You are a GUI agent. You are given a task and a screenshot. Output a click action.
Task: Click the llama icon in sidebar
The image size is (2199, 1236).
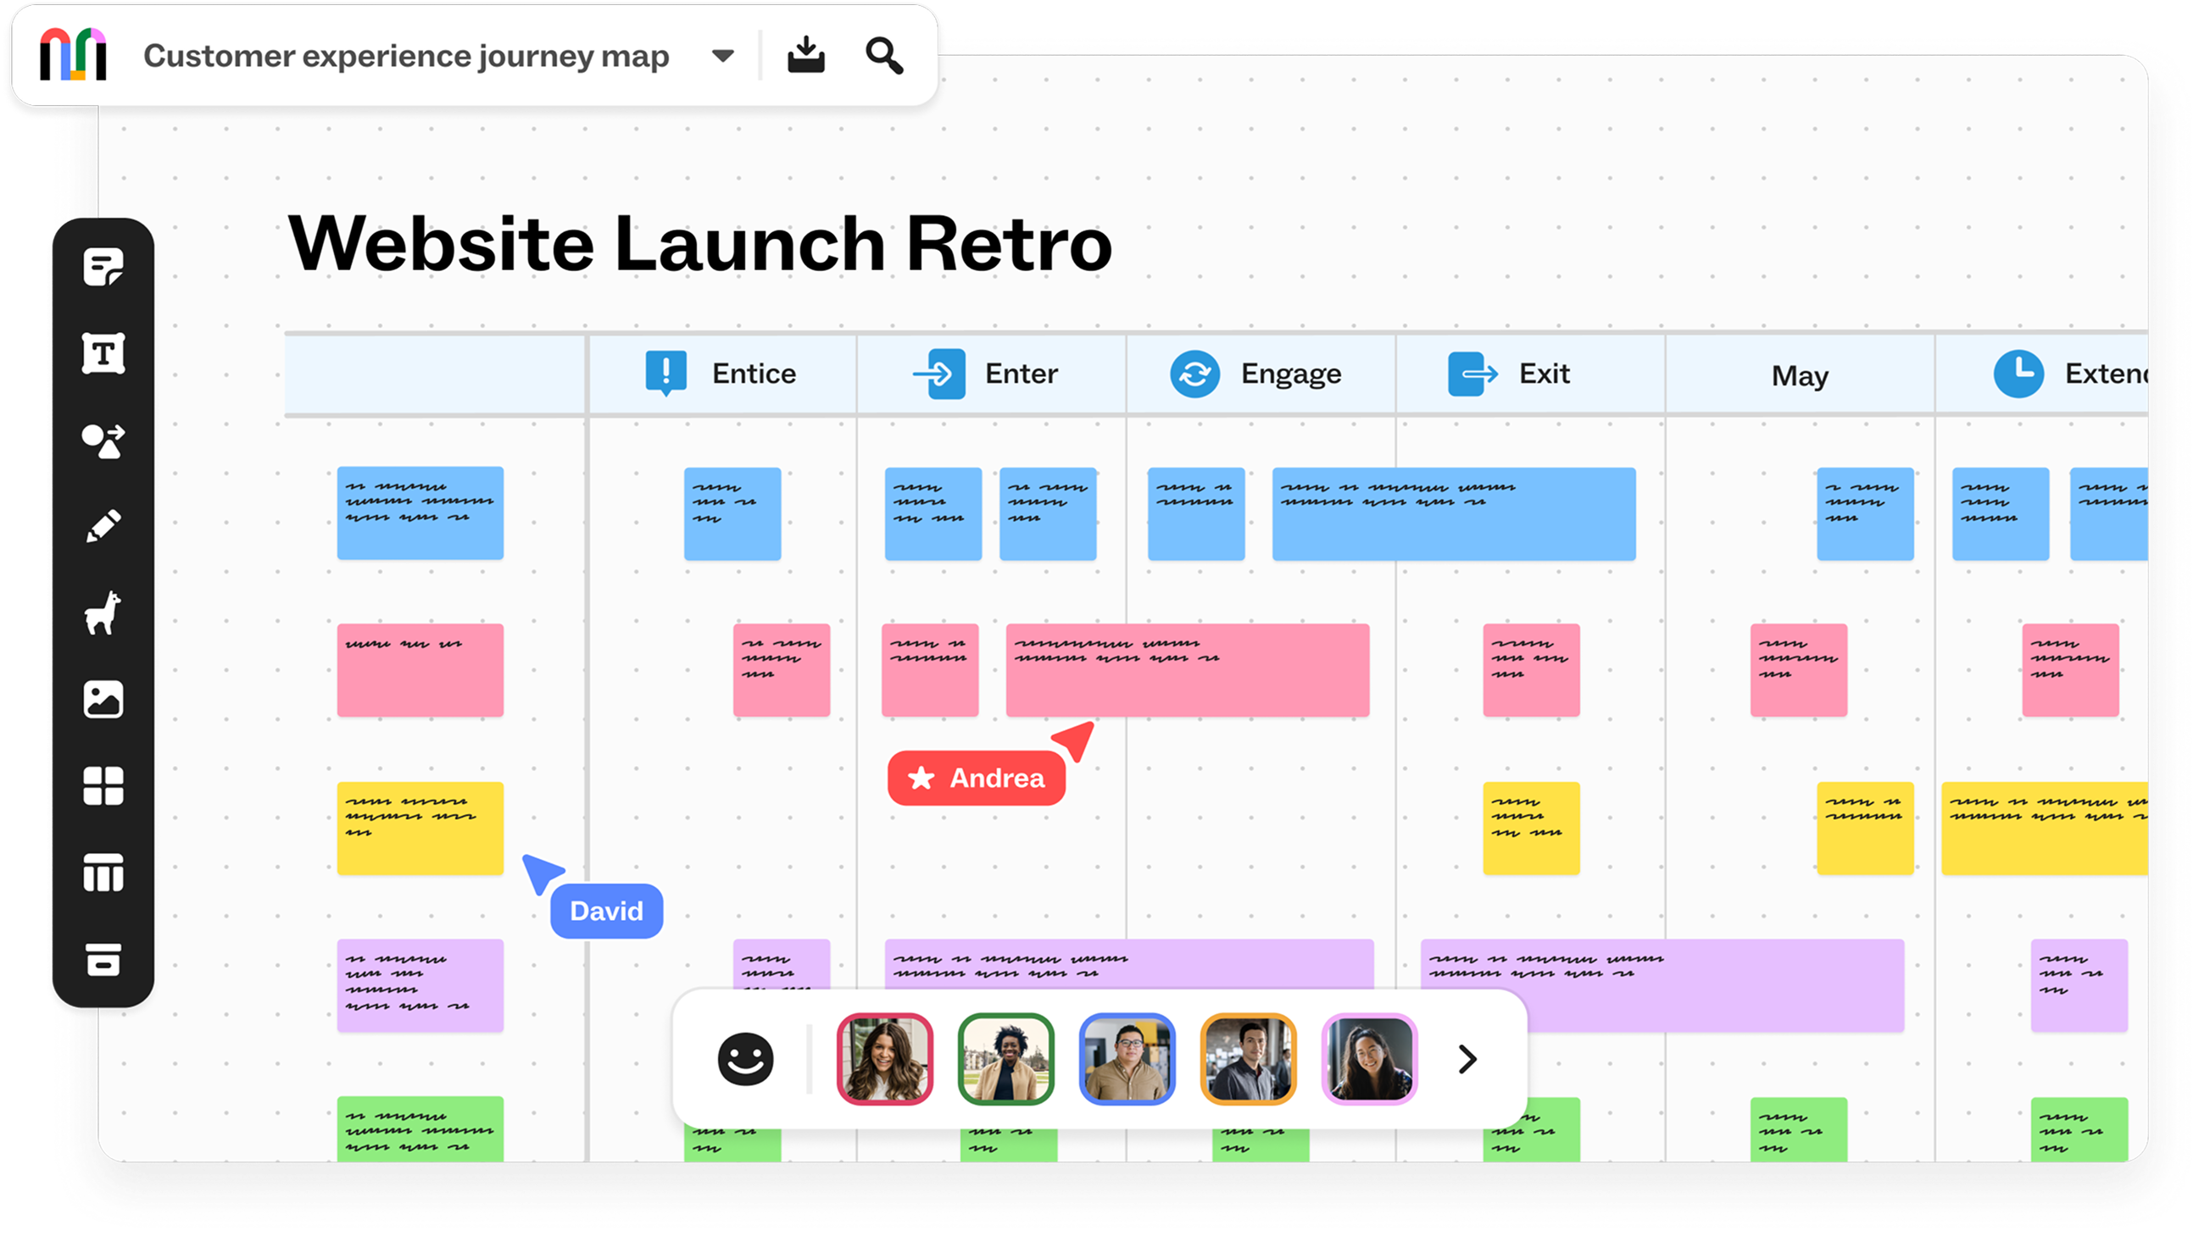point(103,613)
